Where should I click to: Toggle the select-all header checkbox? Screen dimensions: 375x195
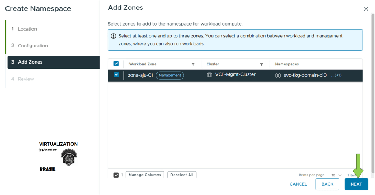click(x=116, y=64)
